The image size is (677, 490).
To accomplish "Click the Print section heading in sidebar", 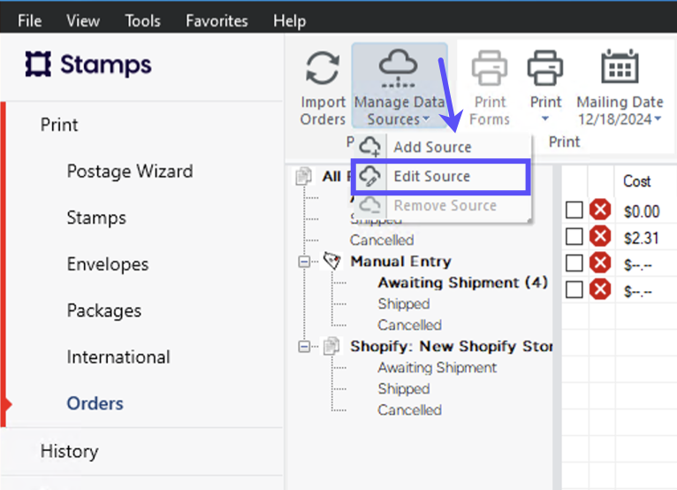I will tap(59, 125).
